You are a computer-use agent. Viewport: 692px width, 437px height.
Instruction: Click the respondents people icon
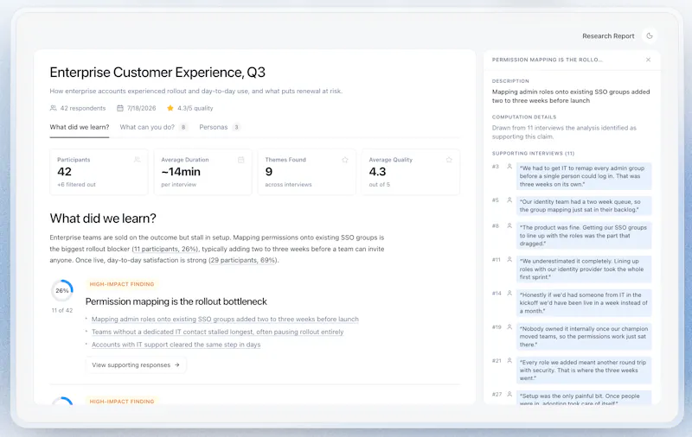coord(54,108)
